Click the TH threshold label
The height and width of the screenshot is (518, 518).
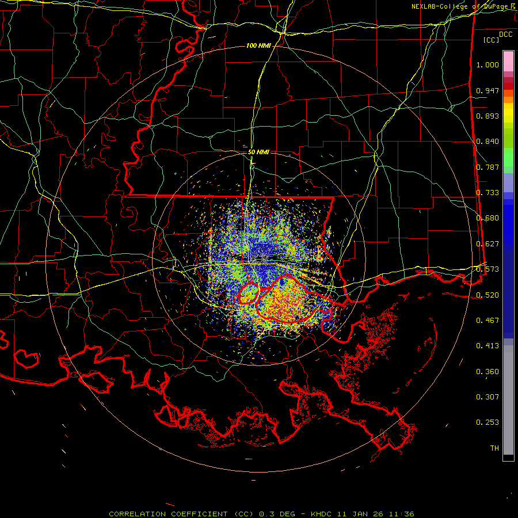click(494, 448)
